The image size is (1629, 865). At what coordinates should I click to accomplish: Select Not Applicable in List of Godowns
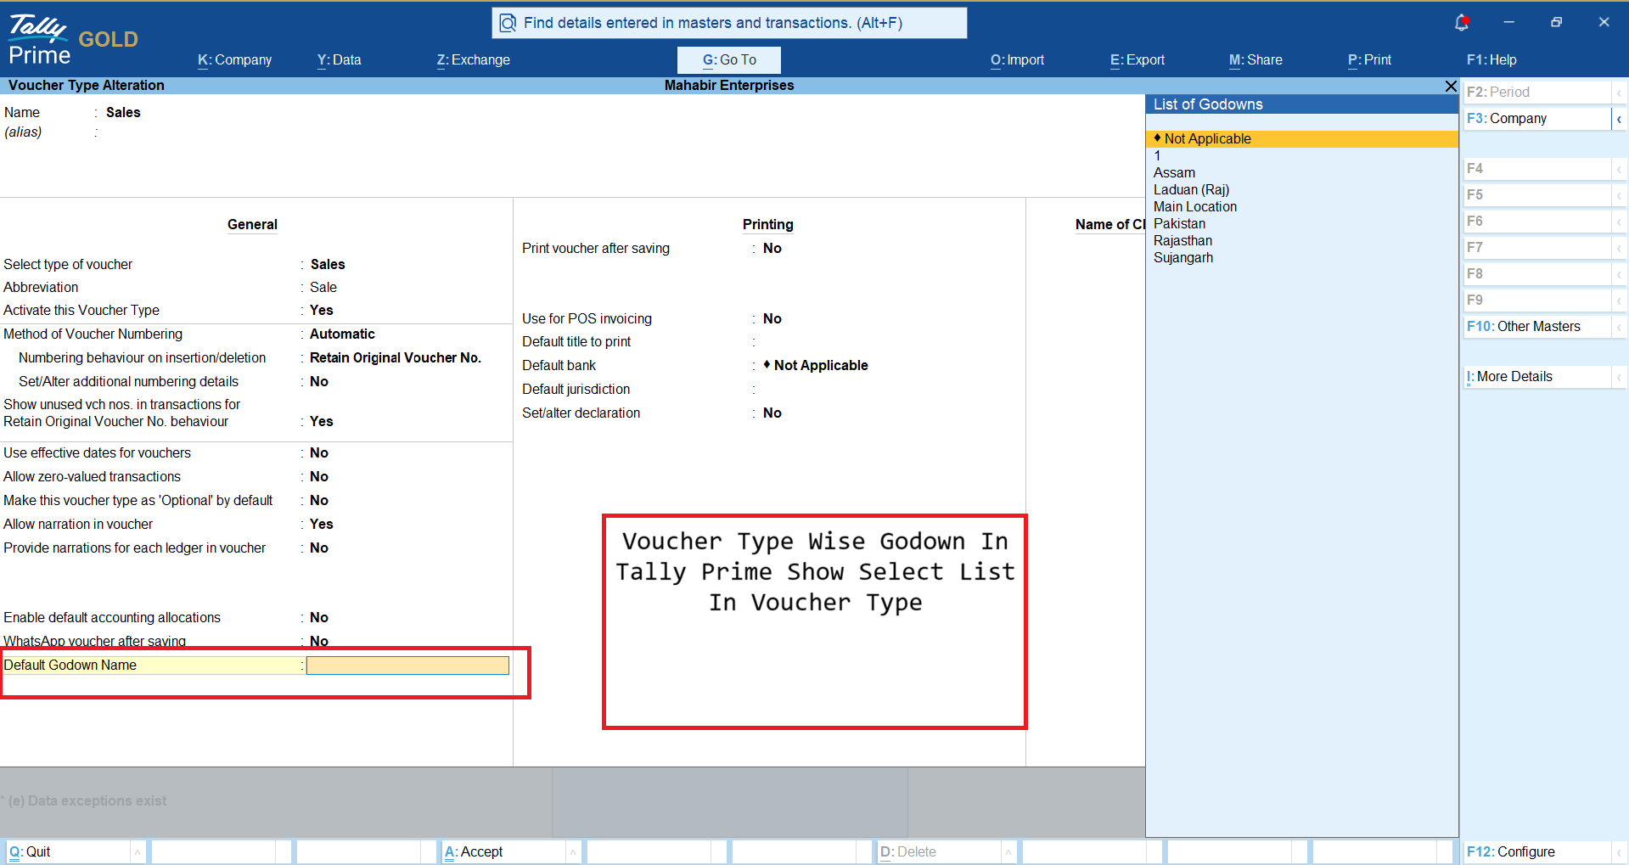(x=1301, y=138)
